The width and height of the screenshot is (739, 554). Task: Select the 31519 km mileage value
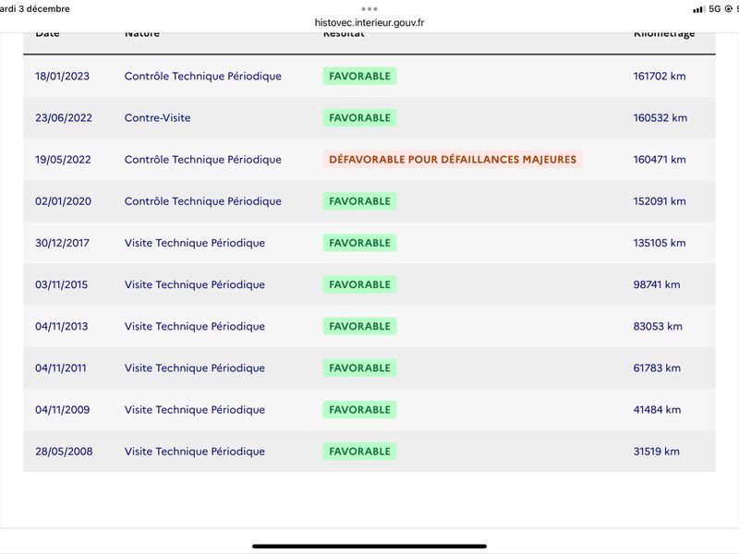click(x=656, y=452)
